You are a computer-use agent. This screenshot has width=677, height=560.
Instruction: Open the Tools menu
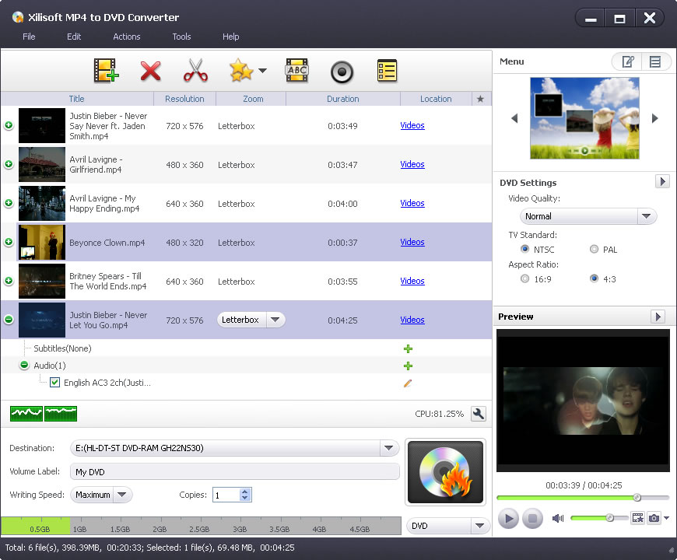181,37
